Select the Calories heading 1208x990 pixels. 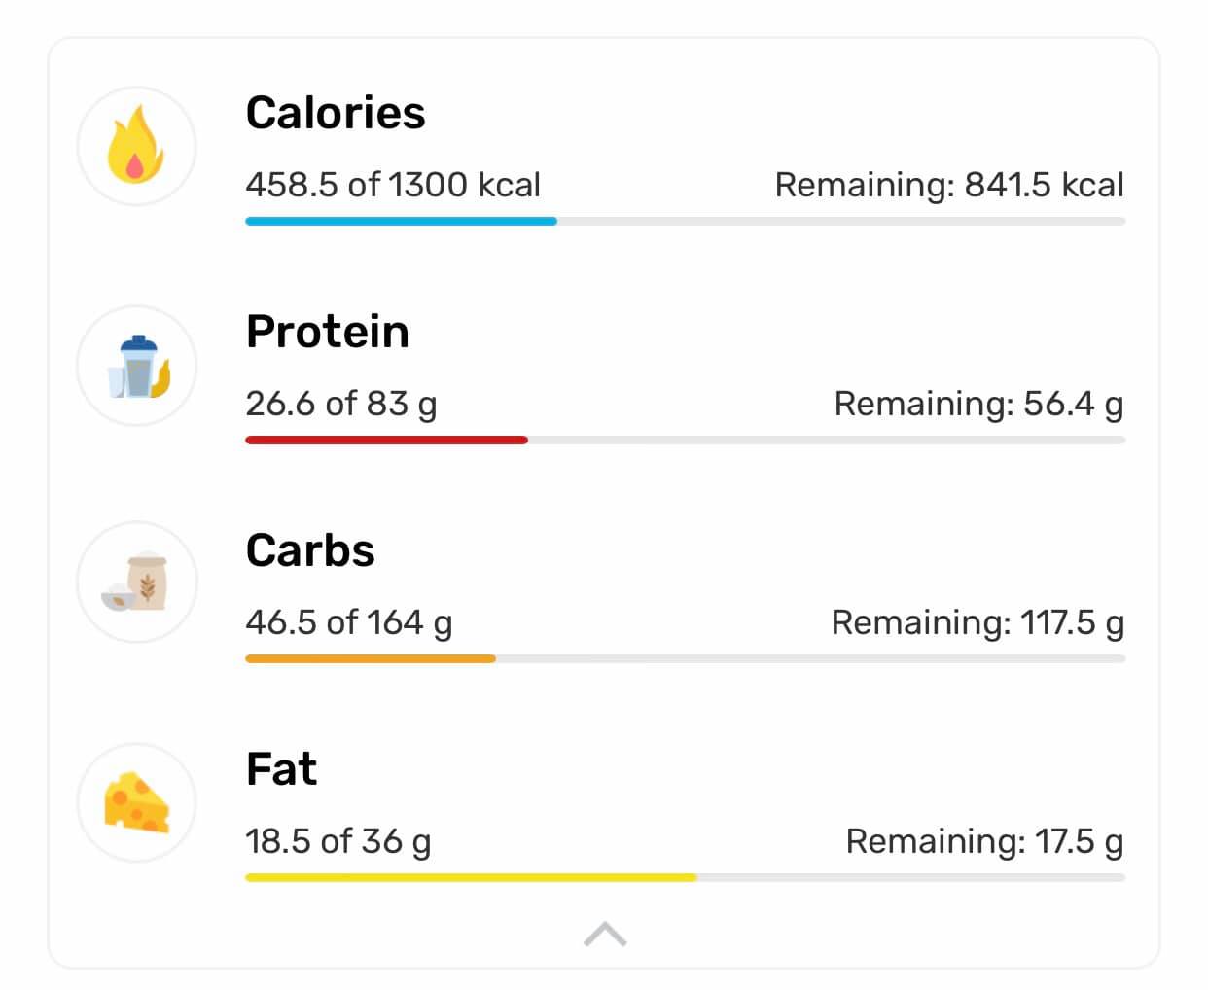336,113
